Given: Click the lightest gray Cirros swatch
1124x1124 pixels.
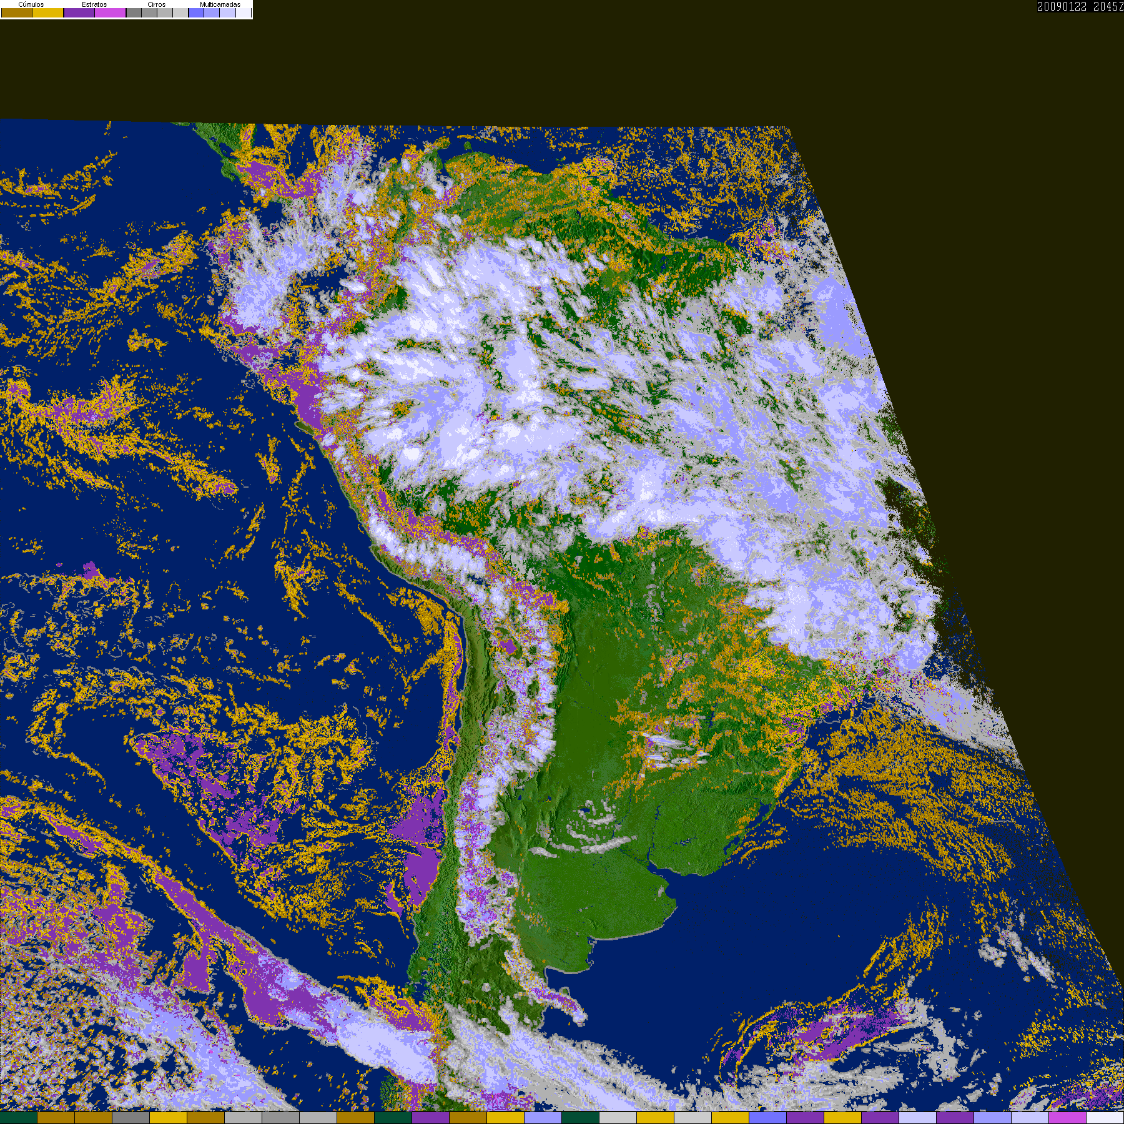Looking at the screenshot, I should [180, 12].
